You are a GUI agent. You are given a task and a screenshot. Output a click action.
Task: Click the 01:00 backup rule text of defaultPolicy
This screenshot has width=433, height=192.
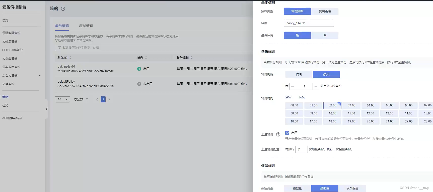pyautogui.click(x=213, y=84)
